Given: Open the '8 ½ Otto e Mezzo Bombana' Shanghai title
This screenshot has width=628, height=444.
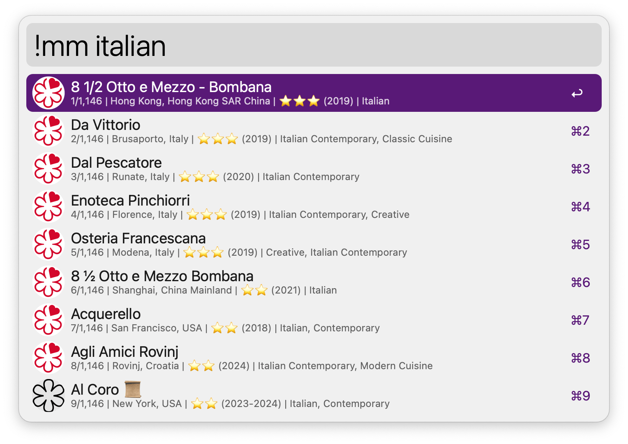Looking at the screenshot, I should pos(162,276).
